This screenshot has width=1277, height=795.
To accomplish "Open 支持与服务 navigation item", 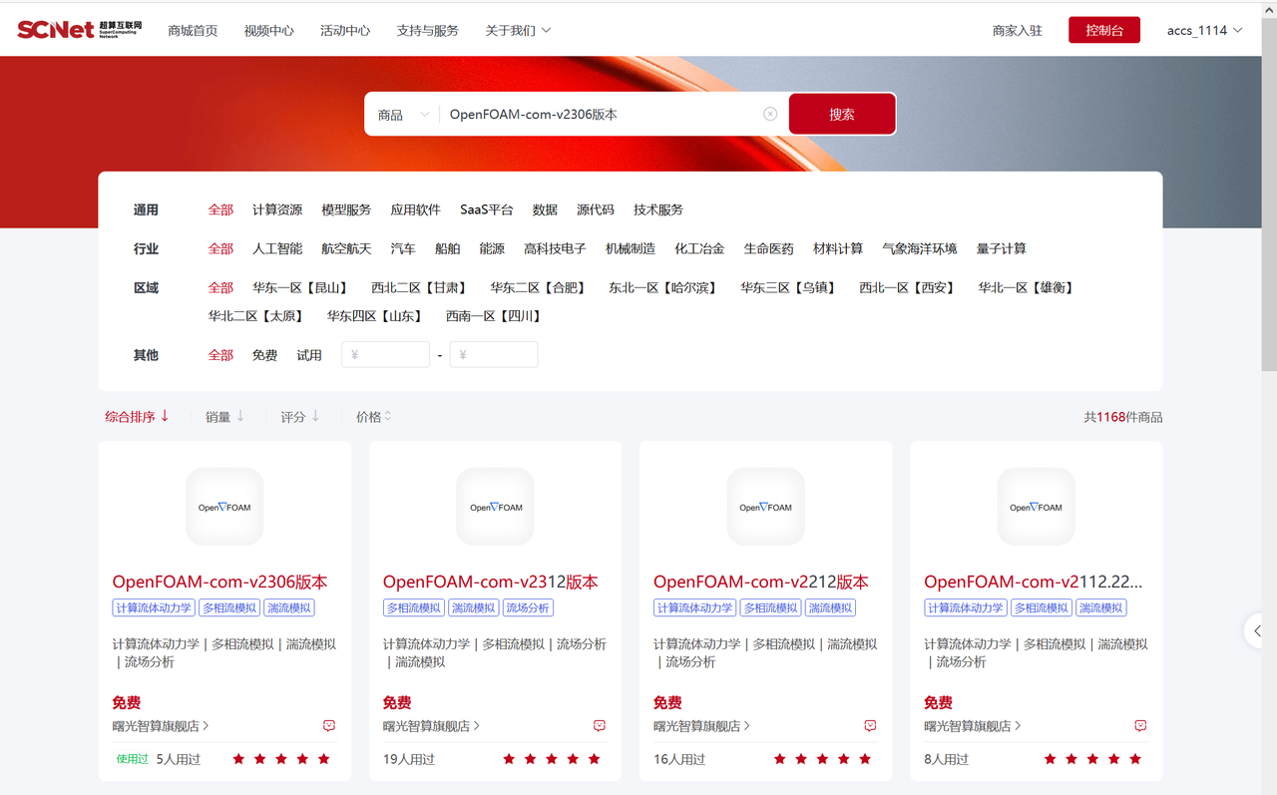I will (x=427, y=31).
